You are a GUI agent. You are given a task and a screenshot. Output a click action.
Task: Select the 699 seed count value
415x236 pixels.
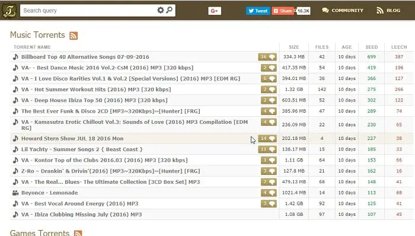click(x=372, y=57)
